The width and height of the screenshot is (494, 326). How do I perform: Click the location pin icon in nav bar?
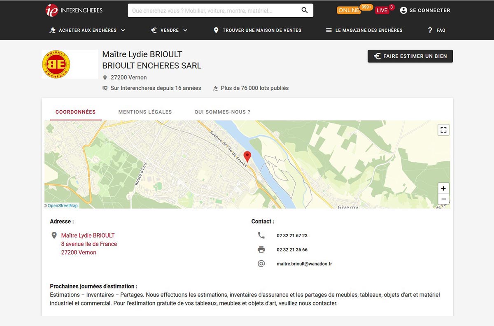pyautogui.click(x=216, y=30)
